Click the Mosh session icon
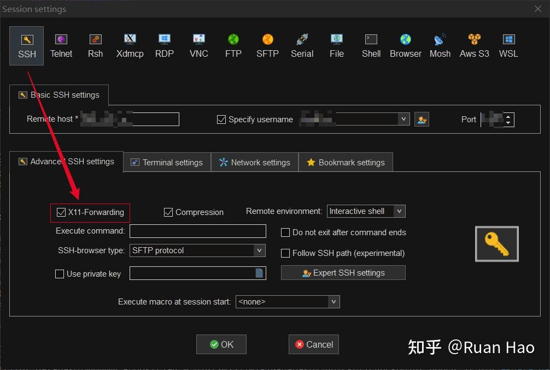 (x=440, y=46)
